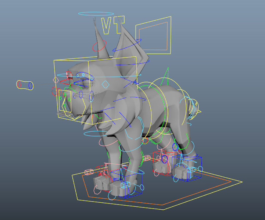Select the blue circle inside the eye-aim capsule
The width and height of the screenshot is (265, 220).
click(31, 86)
